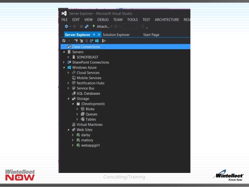Open the TEST menu
Image resolution: width=249 pixels, height=187 pixels.
click(x=146, y=20)
